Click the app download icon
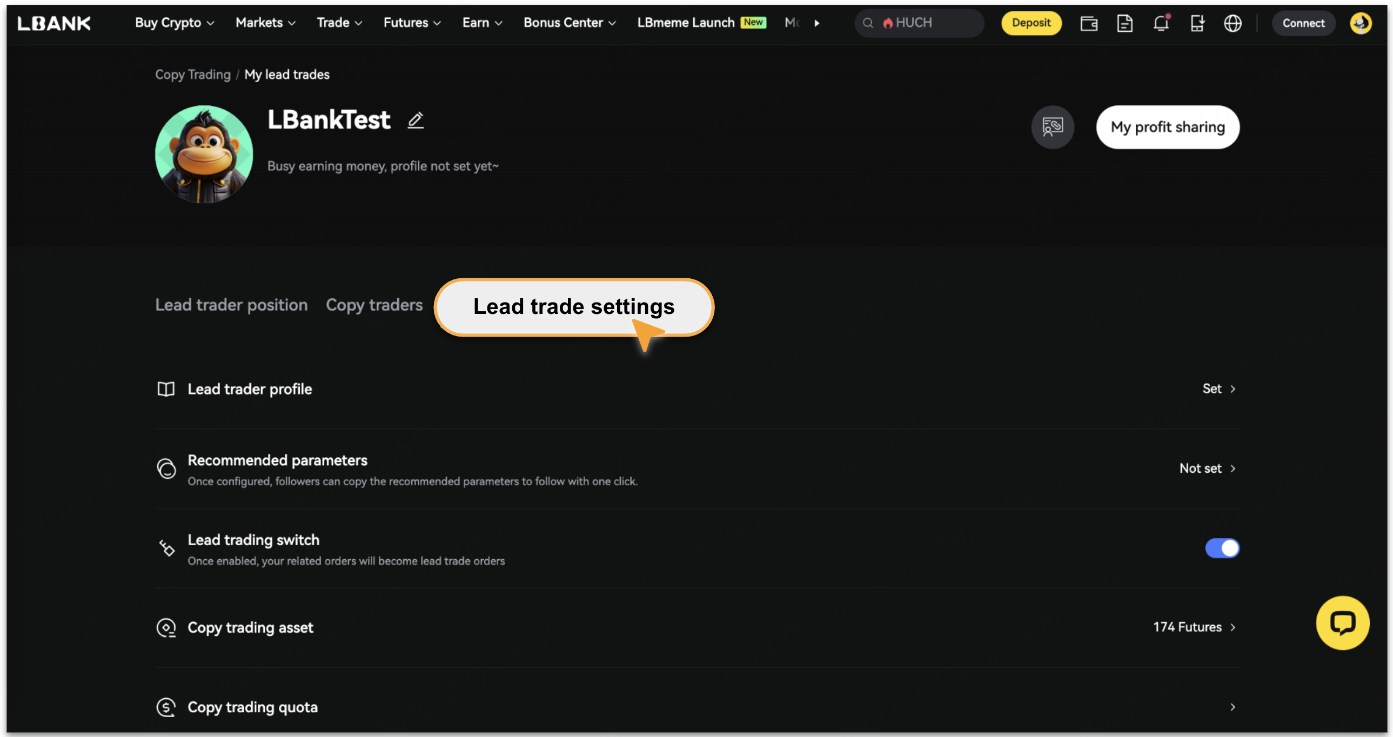This screenshot has width=1393, height=737. pos(1197,23)
